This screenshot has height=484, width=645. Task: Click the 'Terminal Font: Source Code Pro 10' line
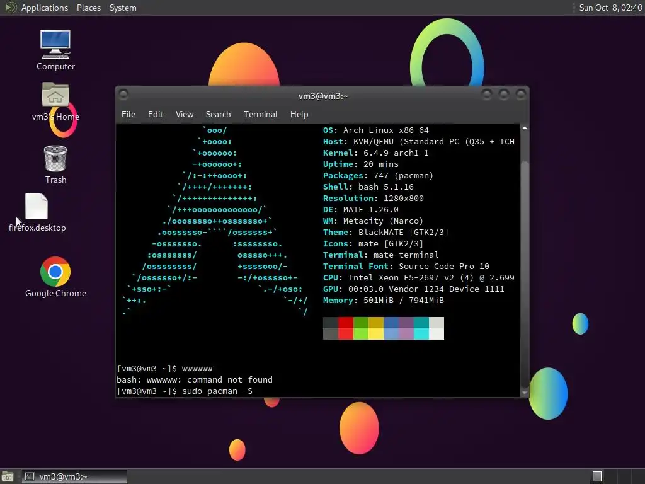tap(406, 267)
